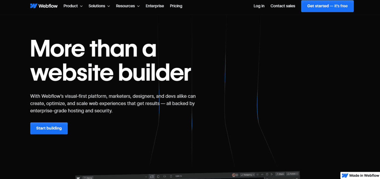Screen dimensions: 380x179
Task: Click the comments icon in designer preview
Action: coord(267,174)
